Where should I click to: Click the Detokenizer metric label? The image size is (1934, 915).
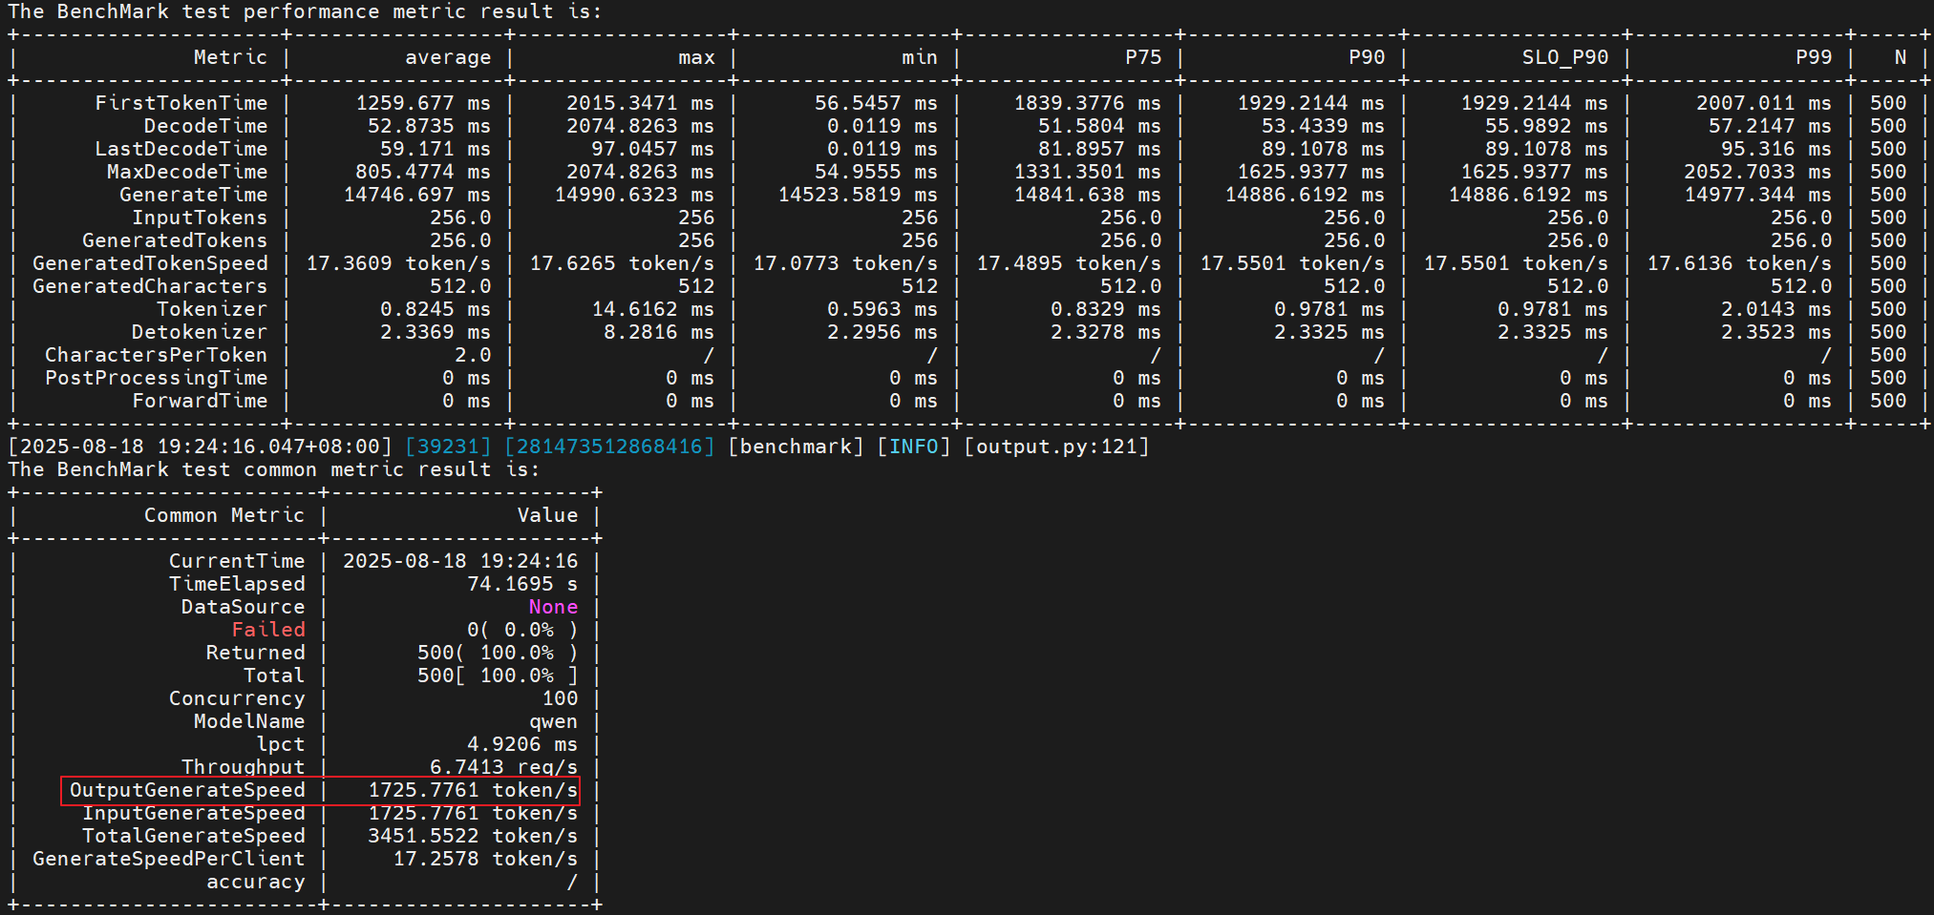200,332
